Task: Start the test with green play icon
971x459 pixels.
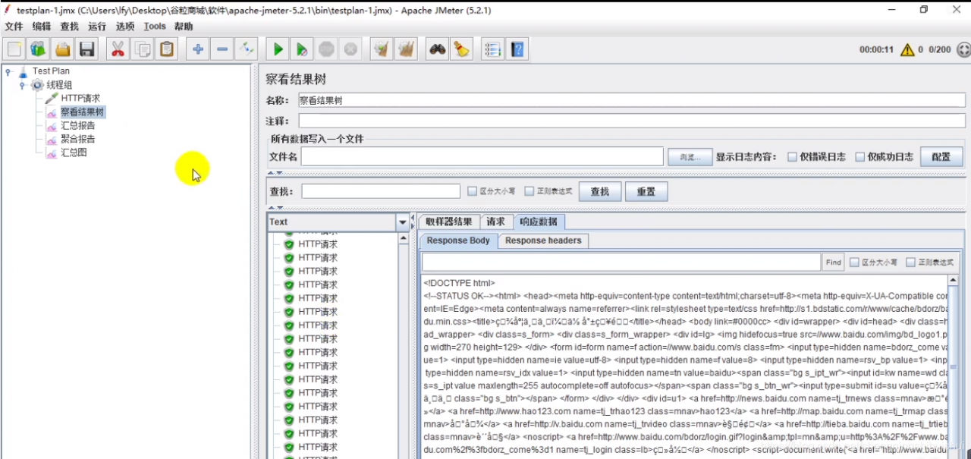Action: point(278,49)
